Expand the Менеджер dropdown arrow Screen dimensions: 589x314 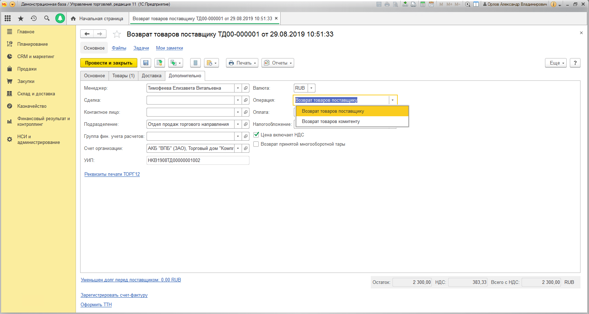point(238,88)
